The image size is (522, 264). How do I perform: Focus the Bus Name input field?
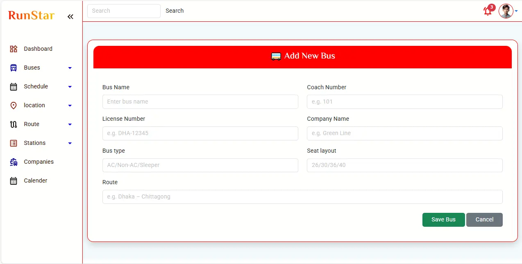200,102
